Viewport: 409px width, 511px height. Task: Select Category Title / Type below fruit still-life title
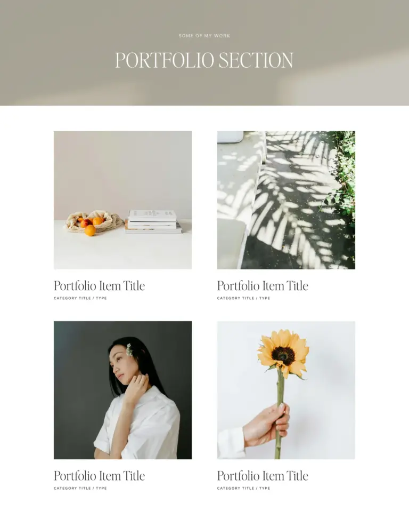coord(80,298)
